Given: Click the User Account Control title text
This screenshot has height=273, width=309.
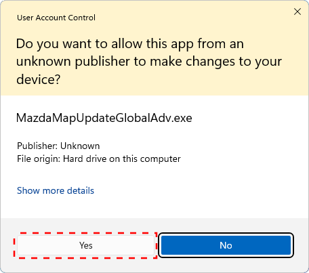Looking at the screenshot, I should click(56, 18).
